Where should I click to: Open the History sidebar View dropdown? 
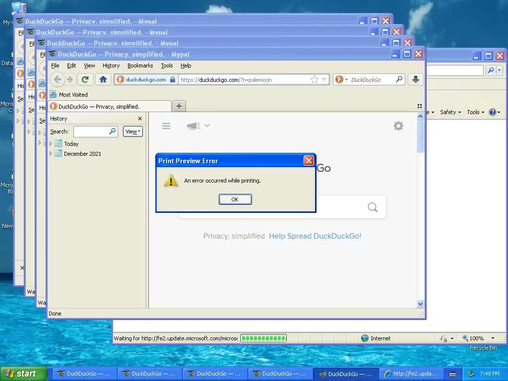(132, 131)
